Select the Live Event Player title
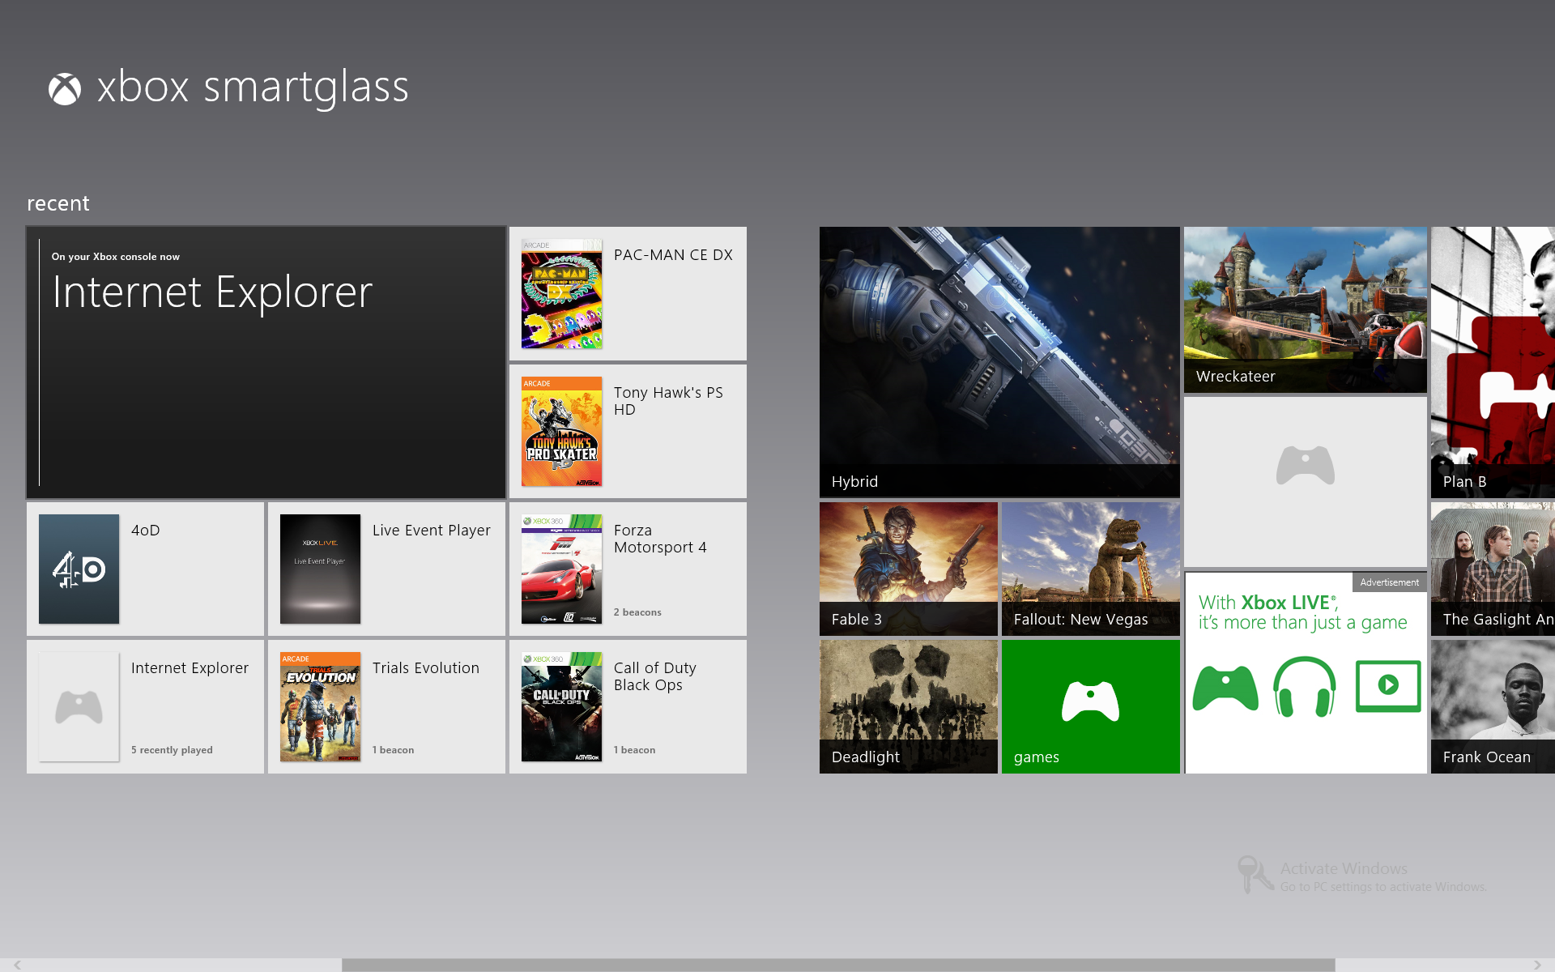Viewport: 1555px width, 972px height. coord(432,531)
